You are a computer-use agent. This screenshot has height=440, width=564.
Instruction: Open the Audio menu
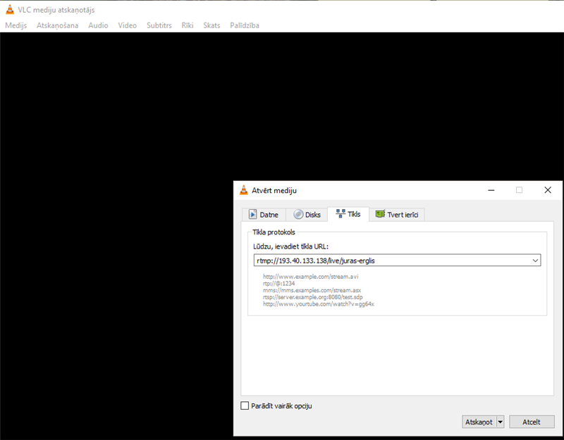[98, 25]
